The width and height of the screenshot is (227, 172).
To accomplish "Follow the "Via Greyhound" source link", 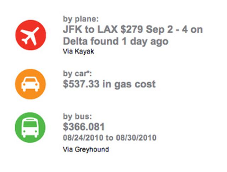I will click(86, 149).
